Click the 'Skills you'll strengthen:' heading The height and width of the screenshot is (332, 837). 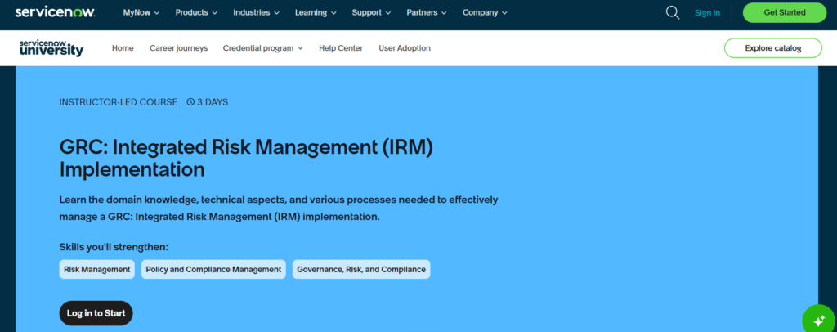pos(114,247)
